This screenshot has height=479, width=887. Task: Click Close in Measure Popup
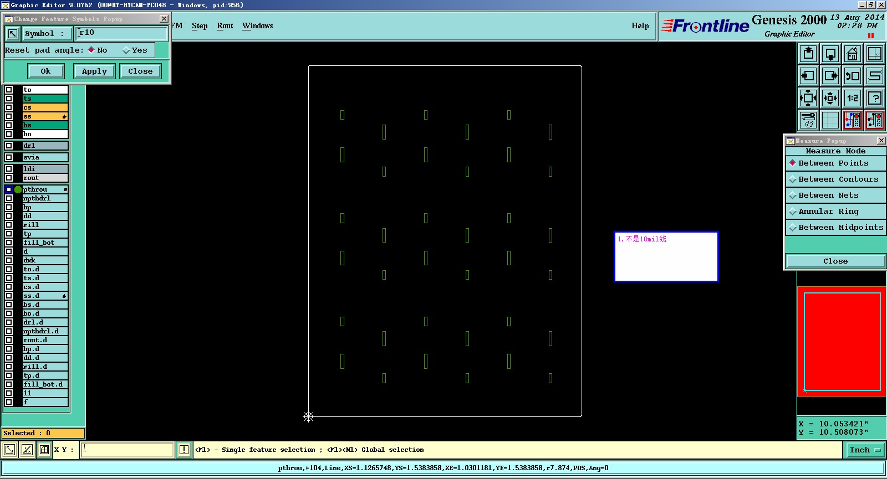click(835, 261)
